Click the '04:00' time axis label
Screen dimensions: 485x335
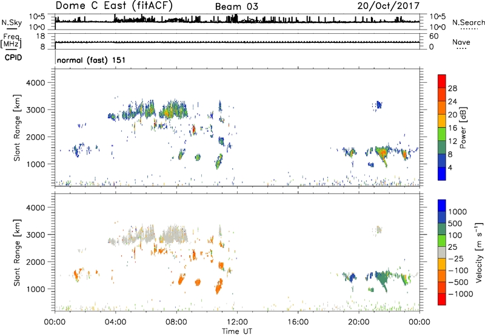pyautogui.click(x=115, y=322)
